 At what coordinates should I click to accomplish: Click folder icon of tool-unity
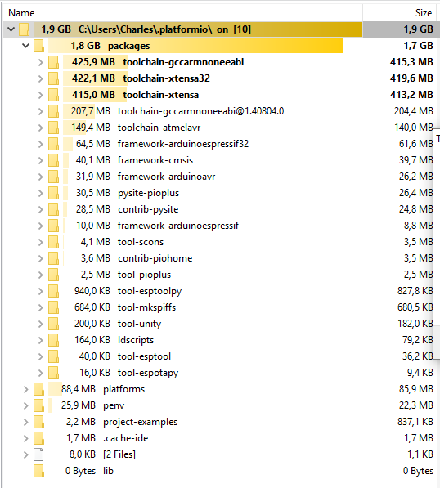pyautogui.click(x=53, y=324)
